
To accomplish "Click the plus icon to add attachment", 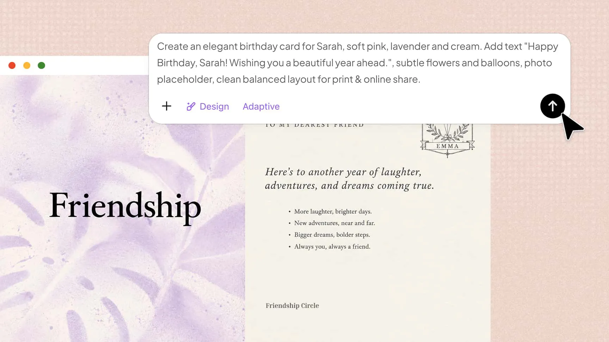I will (x=166, y=106).
